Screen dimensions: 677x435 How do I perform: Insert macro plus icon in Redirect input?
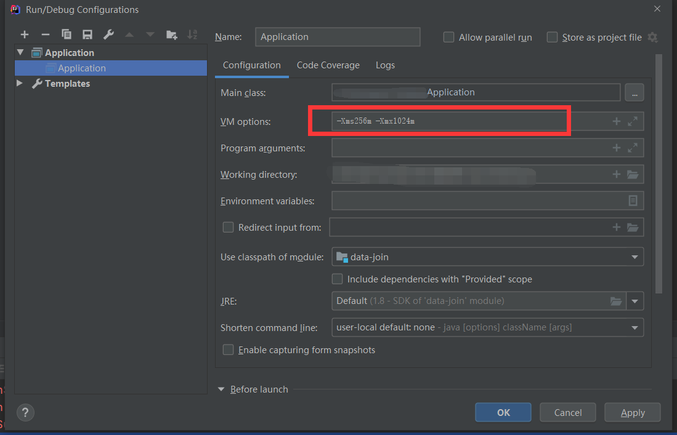pos(617,227)
